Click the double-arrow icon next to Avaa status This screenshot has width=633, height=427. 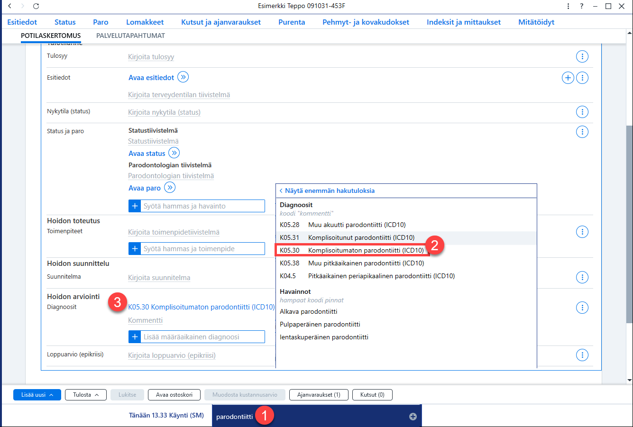click(174, 153)
